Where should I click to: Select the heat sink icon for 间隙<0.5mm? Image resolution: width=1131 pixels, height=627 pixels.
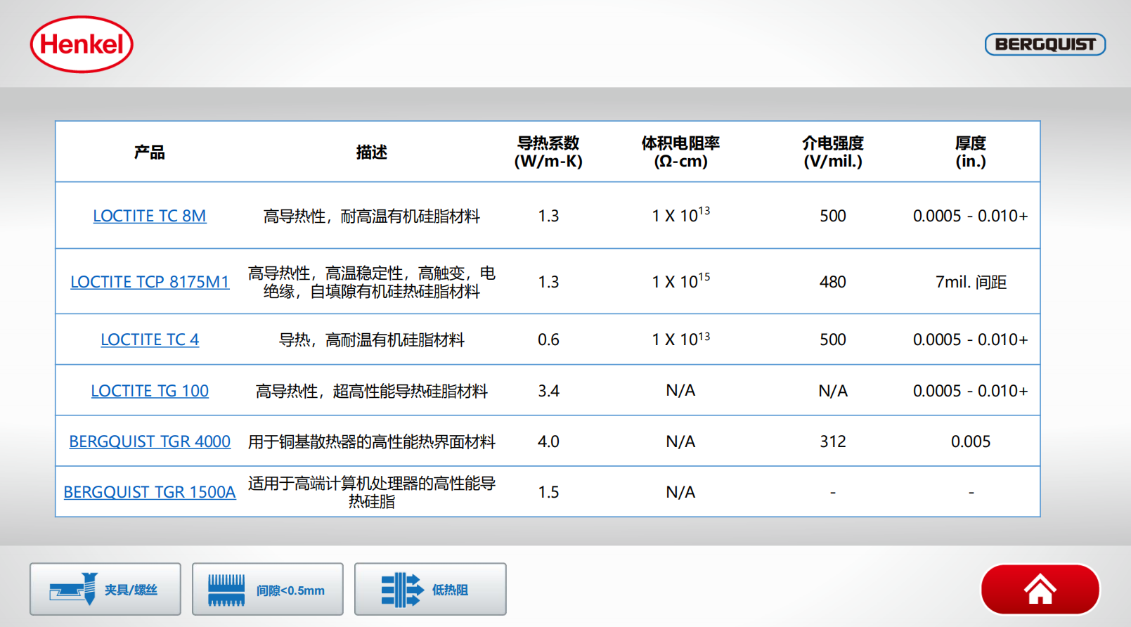click(x=226, y=590)
